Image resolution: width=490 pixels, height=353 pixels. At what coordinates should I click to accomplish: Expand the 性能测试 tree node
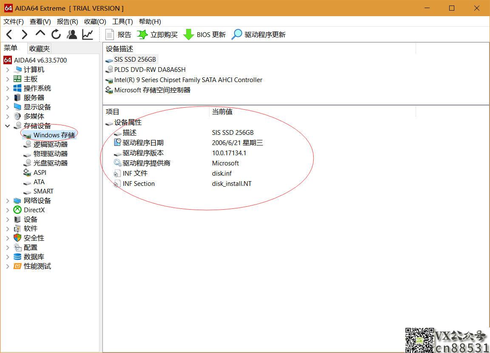[8, 266]
